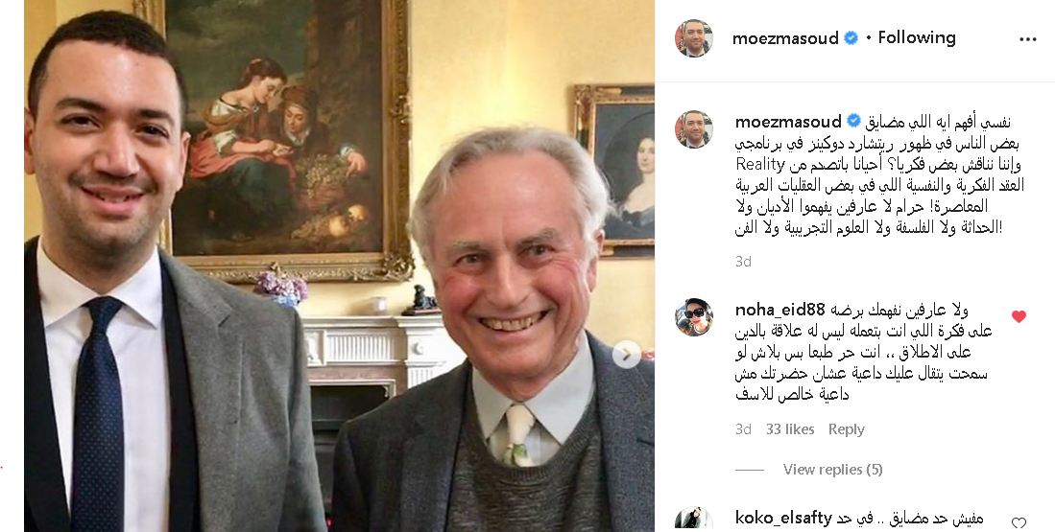Open noha_eid88's profile avatar

[694, 316]
